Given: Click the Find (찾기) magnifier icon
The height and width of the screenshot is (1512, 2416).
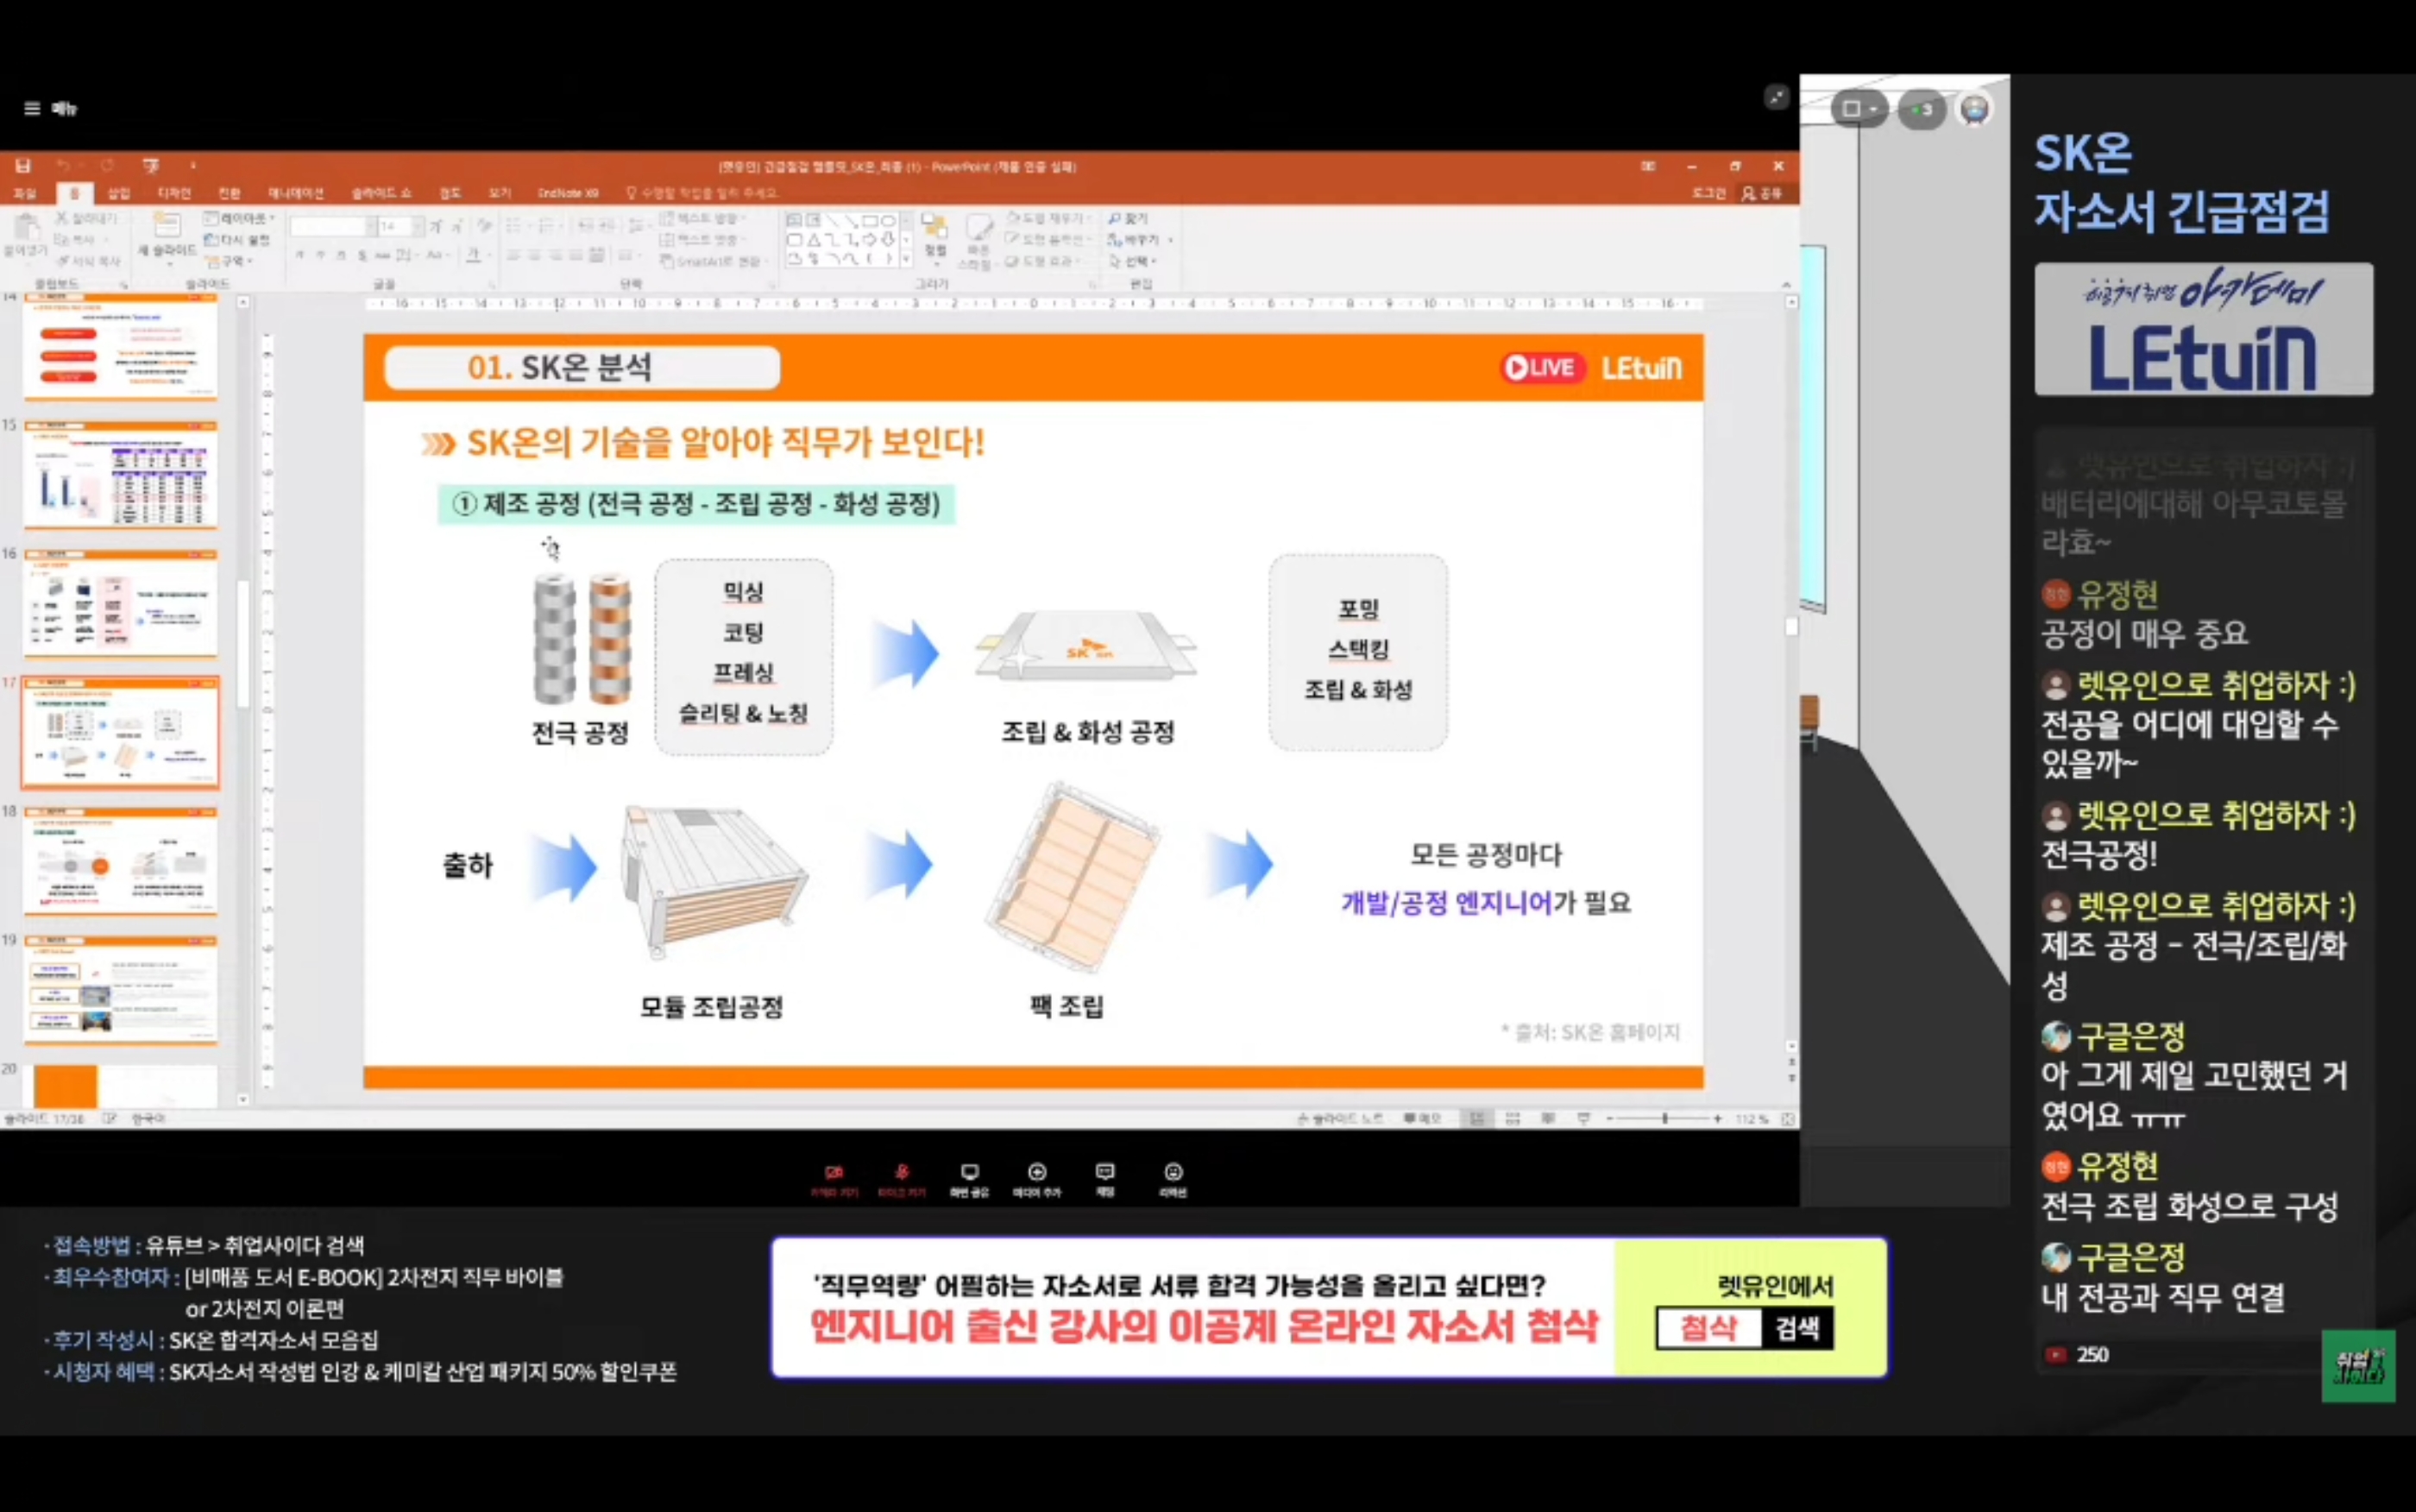Looking at the screenshot, I should [1114, 218].
